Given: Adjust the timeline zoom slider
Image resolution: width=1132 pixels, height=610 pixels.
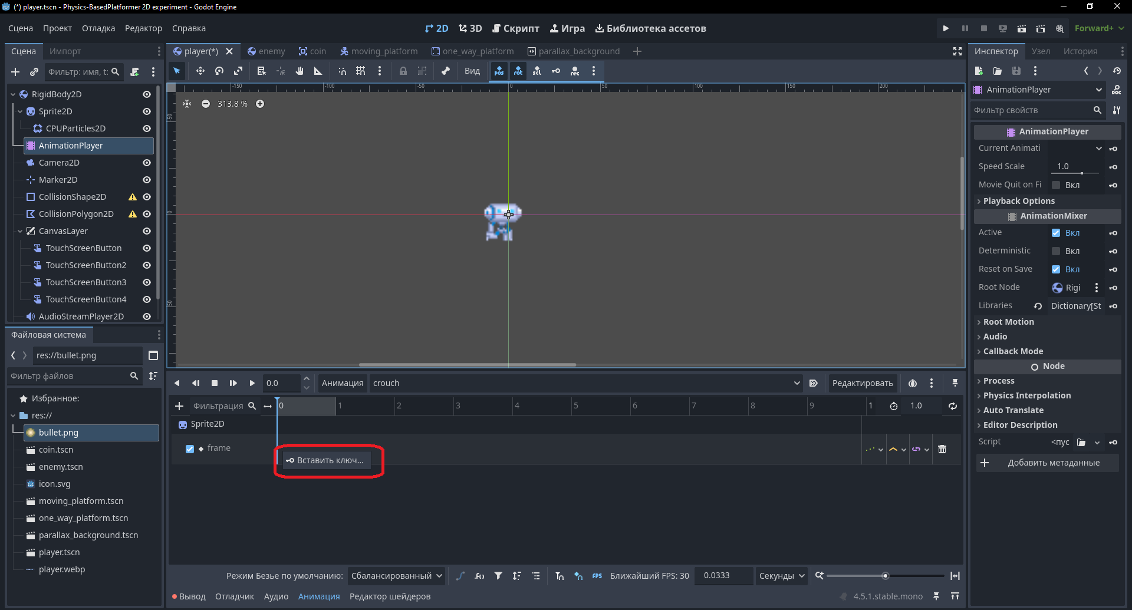Looking at the screenshot, I should (x=885, y=576).
